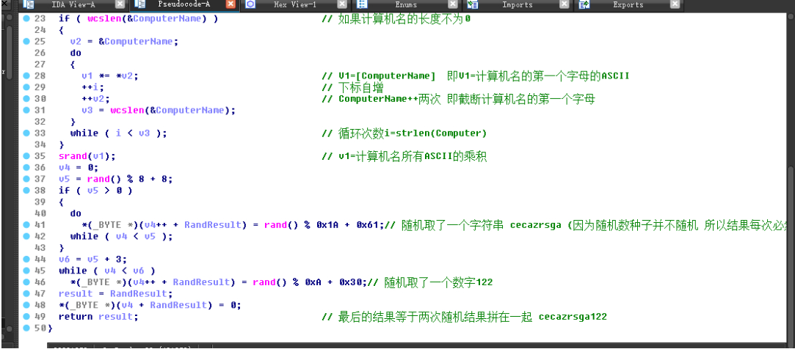Click the Hex View-1 tab icon
Image resolution: width=795 pixels, height=349 pixels.
pos(250,5)
